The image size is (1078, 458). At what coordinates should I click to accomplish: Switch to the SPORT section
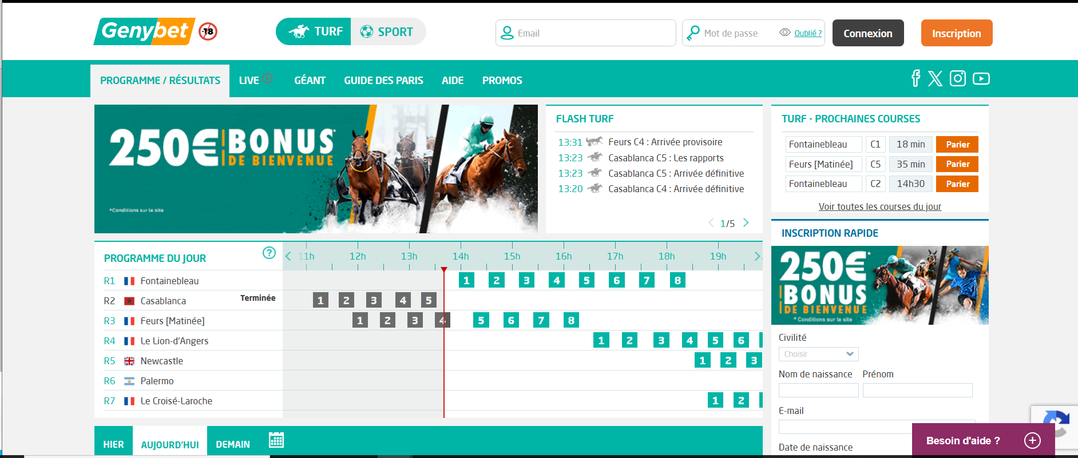(388, 32)
